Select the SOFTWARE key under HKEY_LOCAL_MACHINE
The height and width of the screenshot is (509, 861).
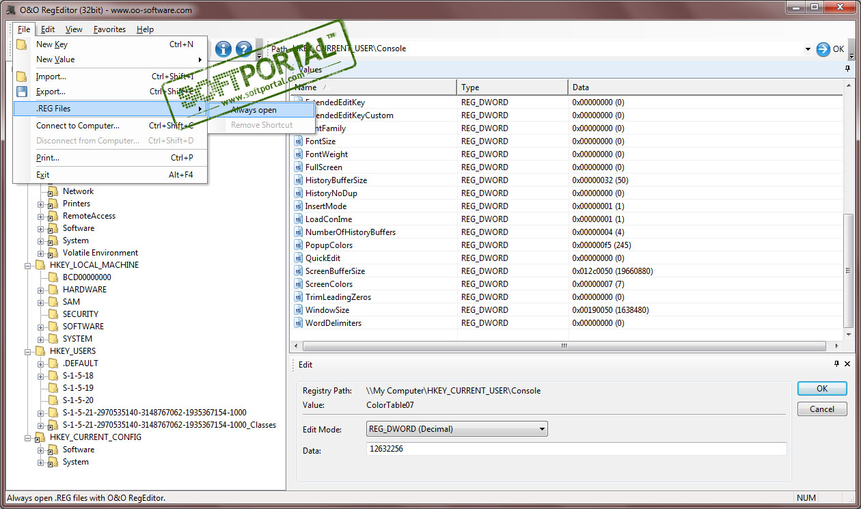pyautogui.click(x=83, y=327)
